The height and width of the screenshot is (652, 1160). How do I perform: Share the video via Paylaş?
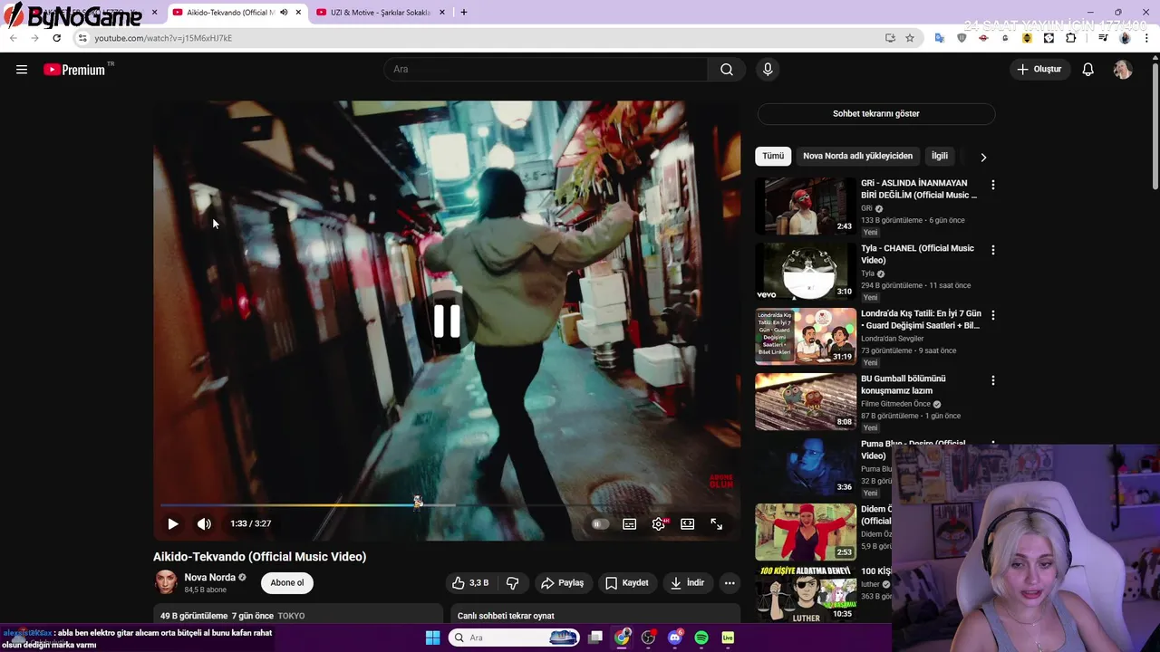click(x=562, y=583)
